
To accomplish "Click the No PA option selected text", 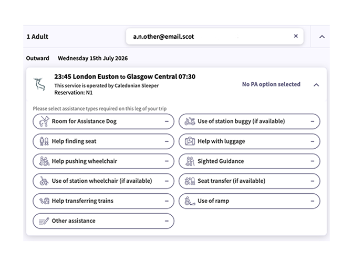I will pos(271,84).
